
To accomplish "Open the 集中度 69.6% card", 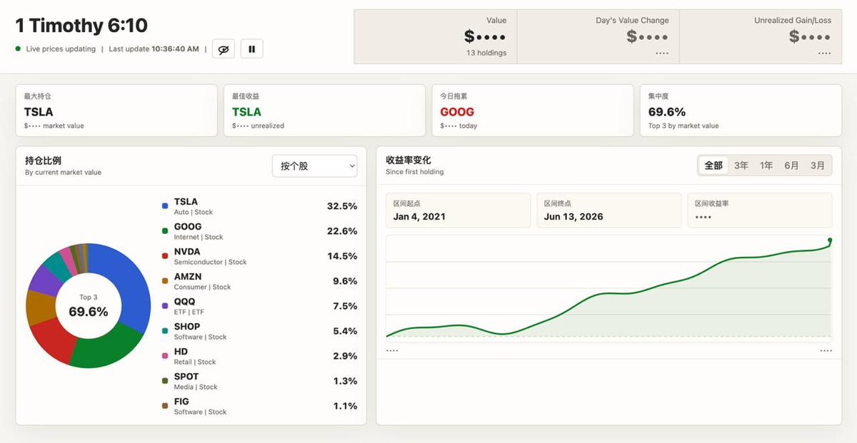I will [741, 111].
